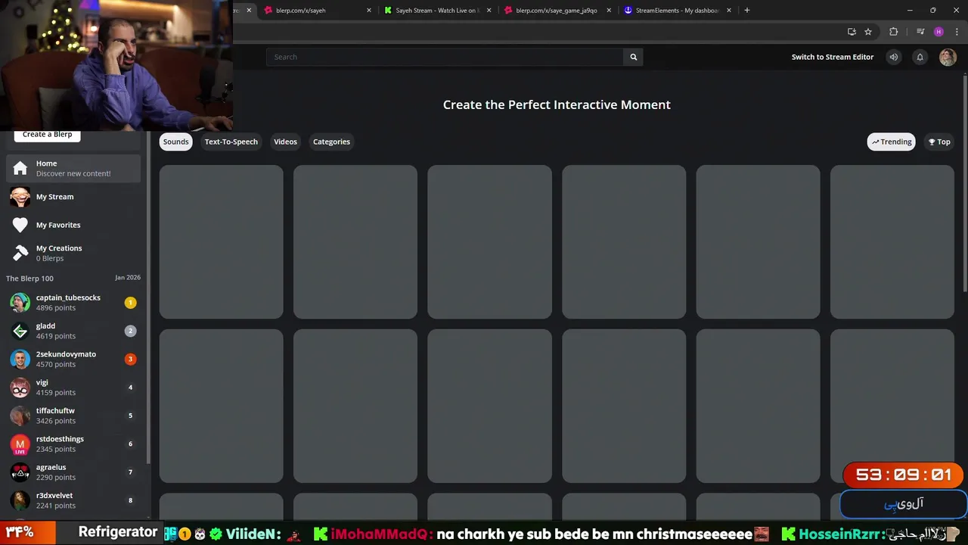Click captain_tubesocks username
The width and height of the screenshot is (968, 545).
tap(68, 297)
